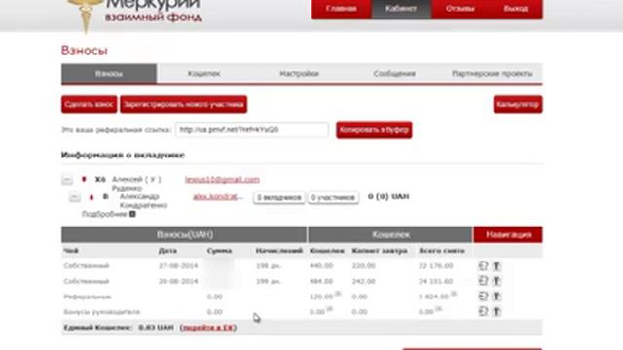Screen dimensions: 623x350
Task: Click the Реферальные row label
Action: click(x=88, y=297)
